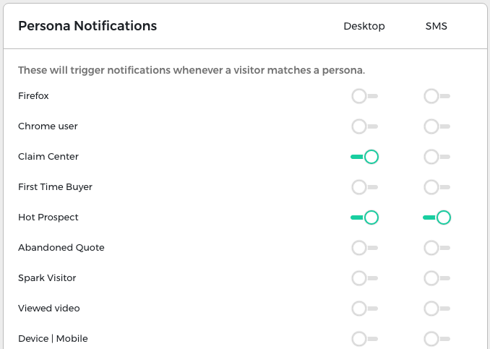Disable Desktop notifications for Claim Center

pyautogui.click(x=364, y=157)
